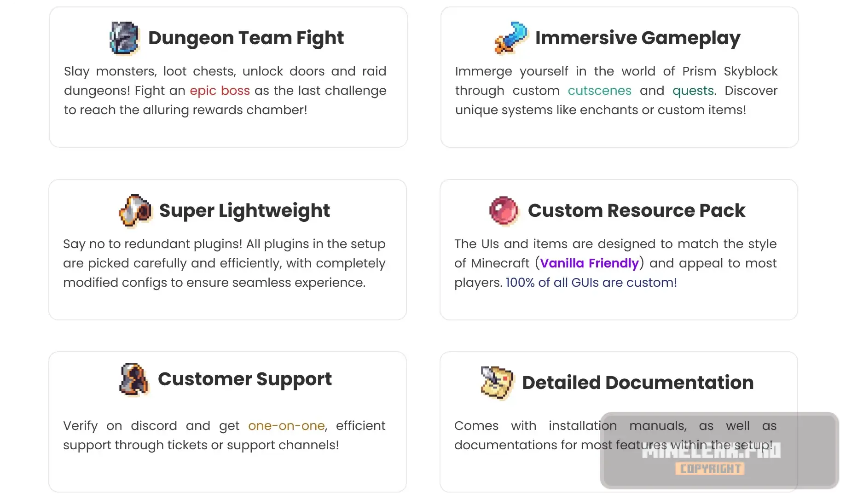
Task: Click the red orb icon beside Custom Resource Pack
Action: [x=504, y=211]
